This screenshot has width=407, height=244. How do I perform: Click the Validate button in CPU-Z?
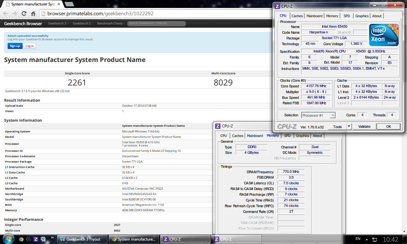pos(364,126)
